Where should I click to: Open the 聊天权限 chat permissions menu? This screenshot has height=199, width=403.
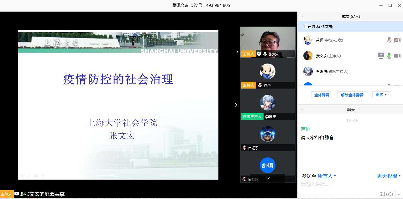pos(389,176)
